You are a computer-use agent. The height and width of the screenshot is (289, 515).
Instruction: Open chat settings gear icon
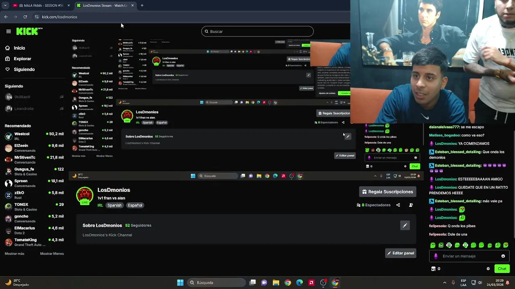(x=488, y=269)
